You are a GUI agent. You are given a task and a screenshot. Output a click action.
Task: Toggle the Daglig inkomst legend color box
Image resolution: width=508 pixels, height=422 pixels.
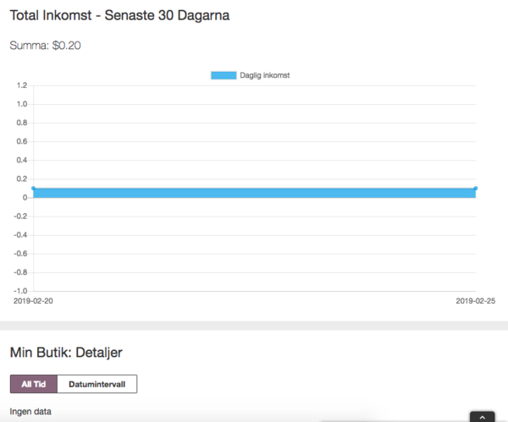point(224,75)
